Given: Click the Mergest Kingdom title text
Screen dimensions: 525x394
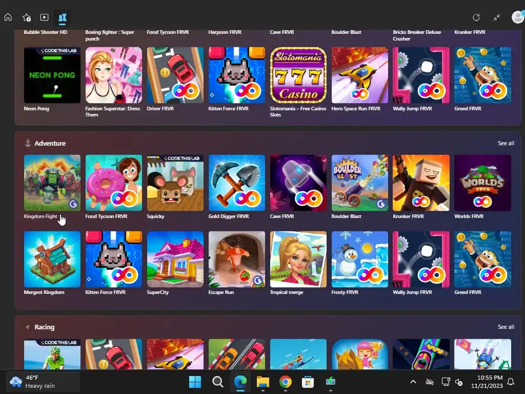Looking at the screenshot, I should point(44,292).
